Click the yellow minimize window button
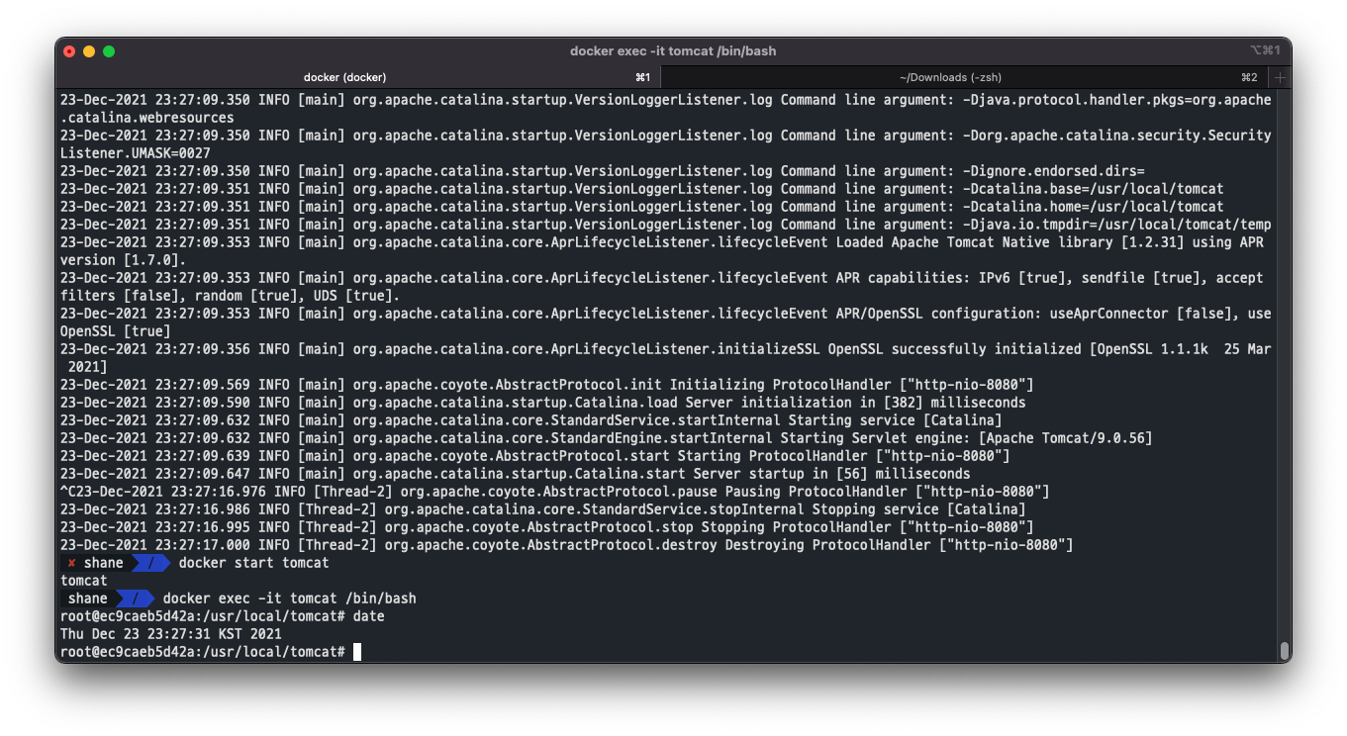This screenshot has width=1347, height=736. tap(89, 51)
